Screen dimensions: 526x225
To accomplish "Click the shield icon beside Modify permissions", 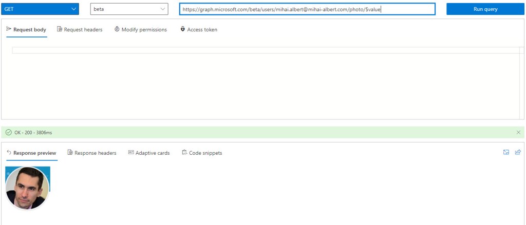I will (117, 30).
